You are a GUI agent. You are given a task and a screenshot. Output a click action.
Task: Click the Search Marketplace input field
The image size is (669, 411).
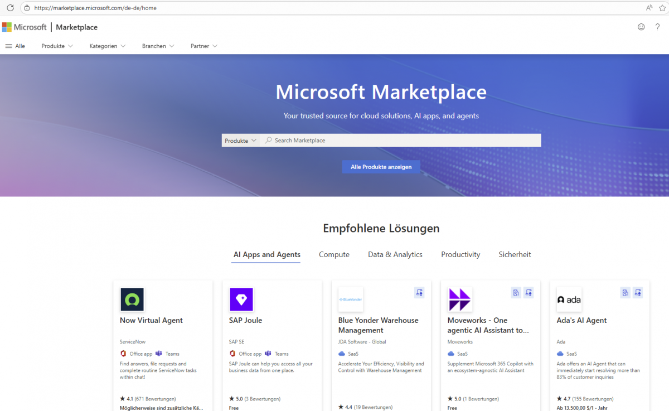401,141
